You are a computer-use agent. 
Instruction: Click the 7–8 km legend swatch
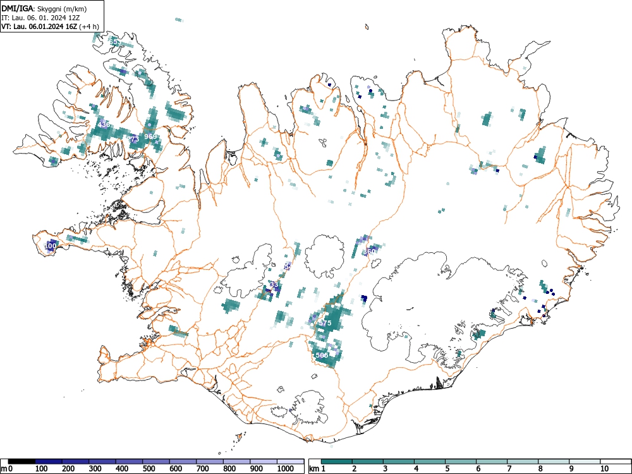[523, 461]
